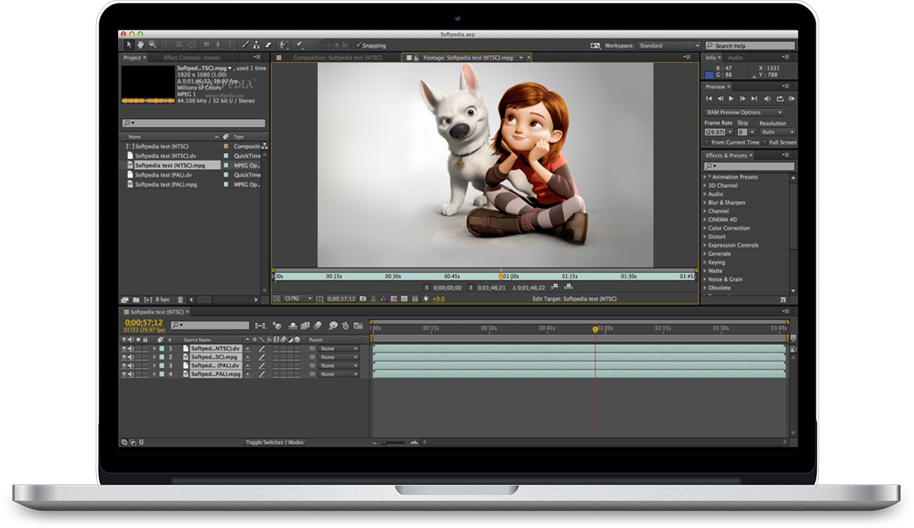The height and width of the screenshot is (528, 914).
Task: Click the Search Help field
Action: 750,46
